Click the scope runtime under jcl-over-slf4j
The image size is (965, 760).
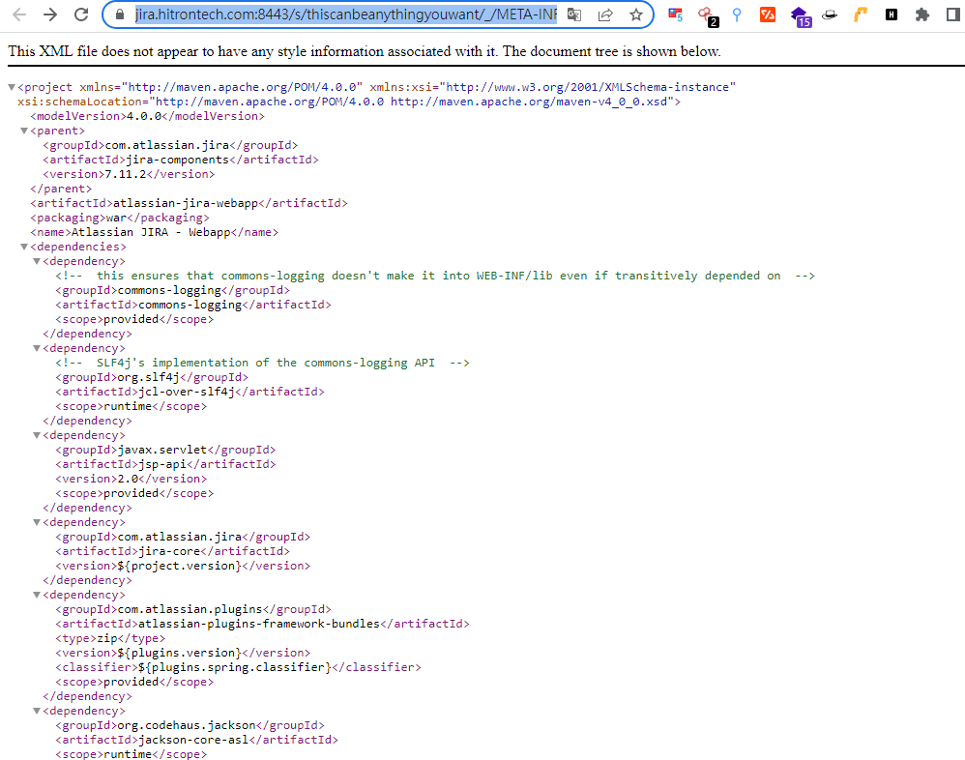(132, 407)
